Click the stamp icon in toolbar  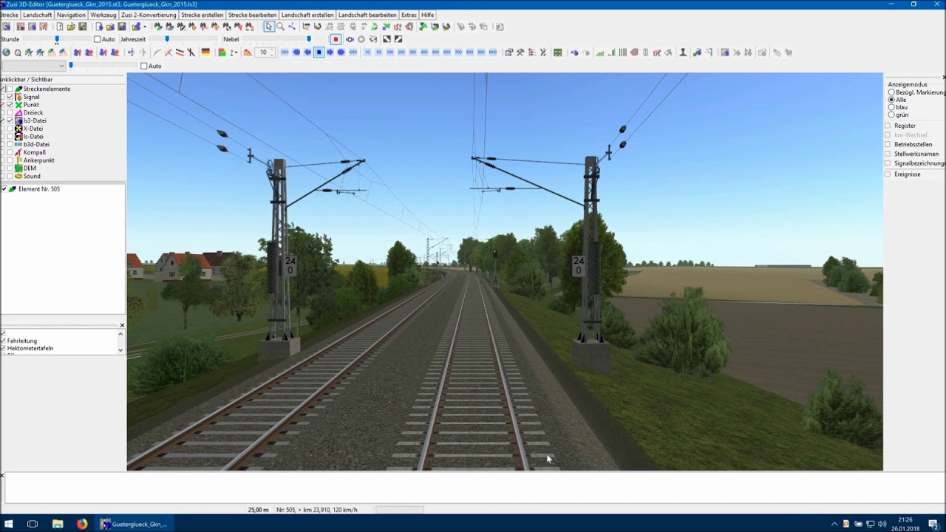tap(683, 52)
